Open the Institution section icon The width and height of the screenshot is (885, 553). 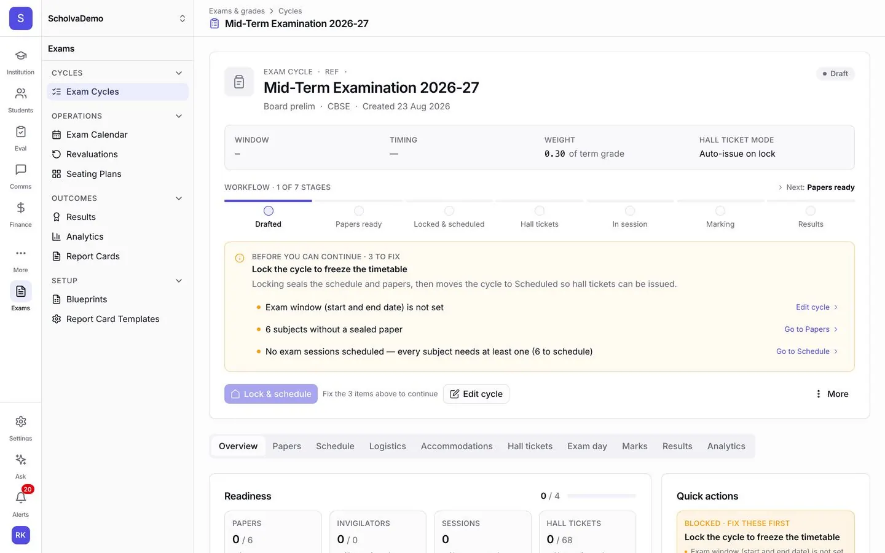click(20, 56)
